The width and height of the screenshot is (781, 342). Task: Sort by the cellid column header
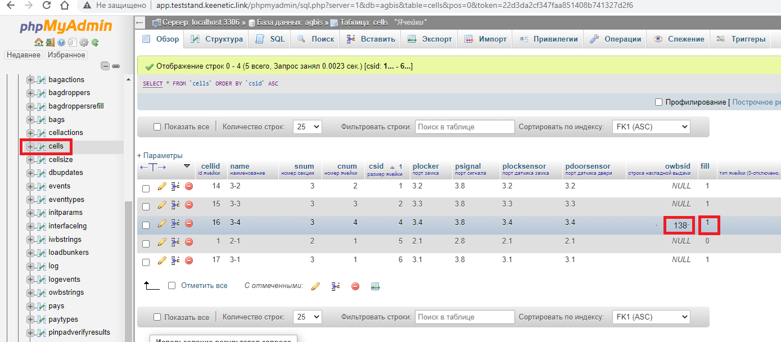pyautogui.click(x=210, y=166)
